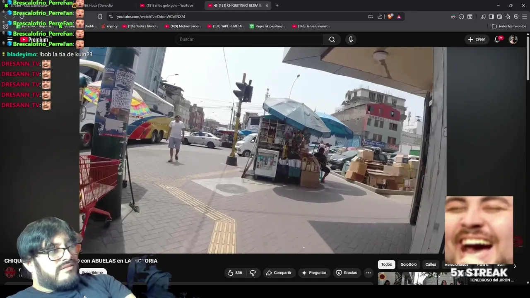The width and height of the screenshot is (530, 298).
Task: Open the browser main hamburger menu
Action: click(x=524, y=17)
